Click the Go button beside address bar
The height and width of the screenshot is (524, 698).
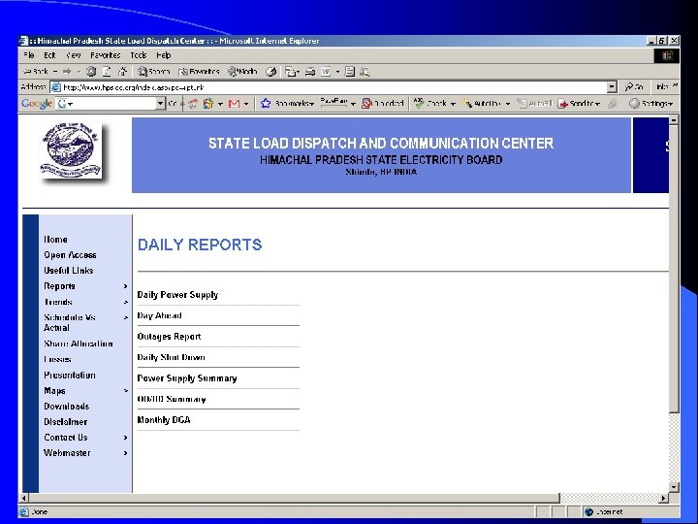tap(634, 87)
